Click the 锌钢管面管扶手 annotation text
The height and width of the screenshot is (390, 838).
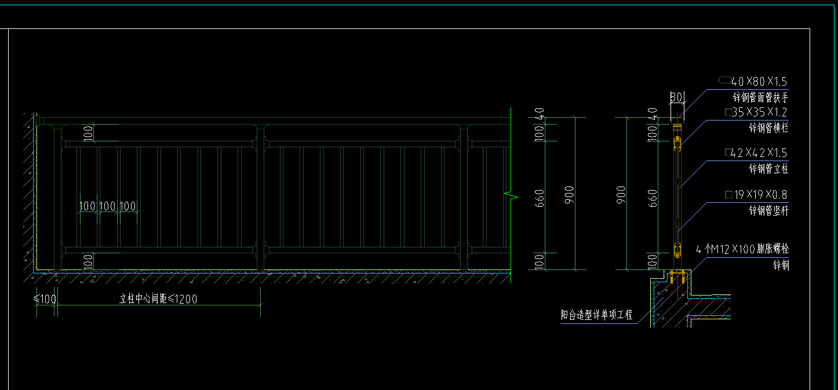(761, 97)
